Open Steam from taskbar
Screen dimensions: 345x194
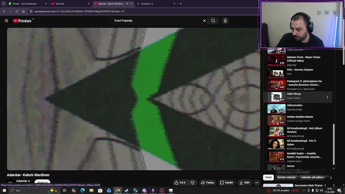tap(126, 190)
